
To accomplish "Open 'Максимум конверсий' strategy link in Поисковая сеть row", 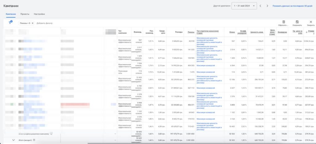I will point(206,72).
